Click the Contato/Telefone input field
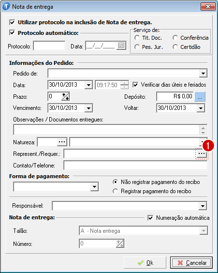Viewport: 218px width, 273px height. [x=135, y=165]
